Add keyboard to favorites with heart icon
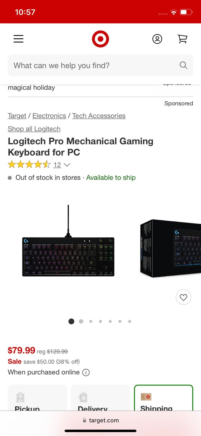Viewport: 201px width, 436px height. point(184,297)
